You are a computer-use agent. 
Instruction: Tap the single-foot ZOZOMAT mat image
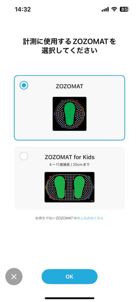click(x=69, y=114)
